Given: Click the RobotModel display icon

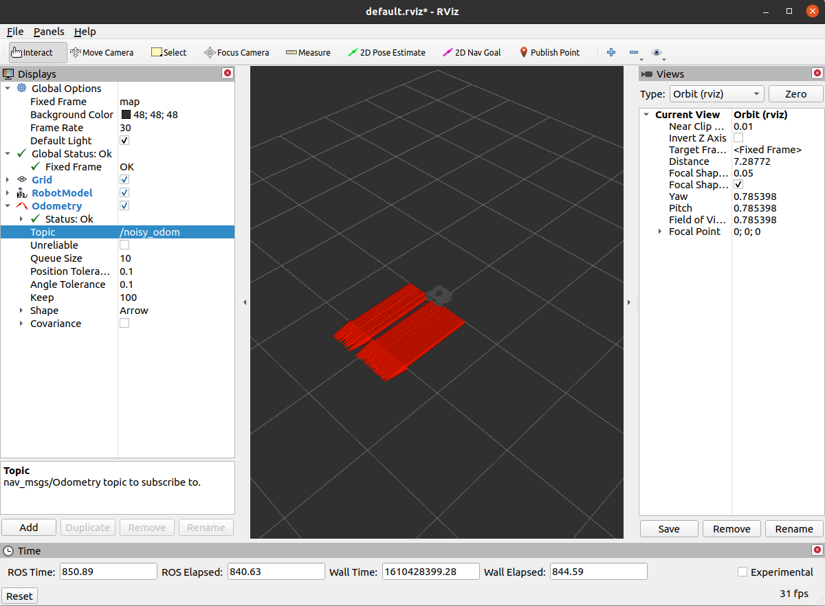Looking at the screenshot, I should point(21,192).
